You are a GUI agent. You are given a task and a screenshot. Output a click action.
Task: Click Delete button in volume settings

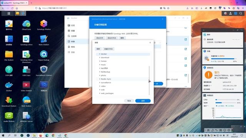click(122, 38)
